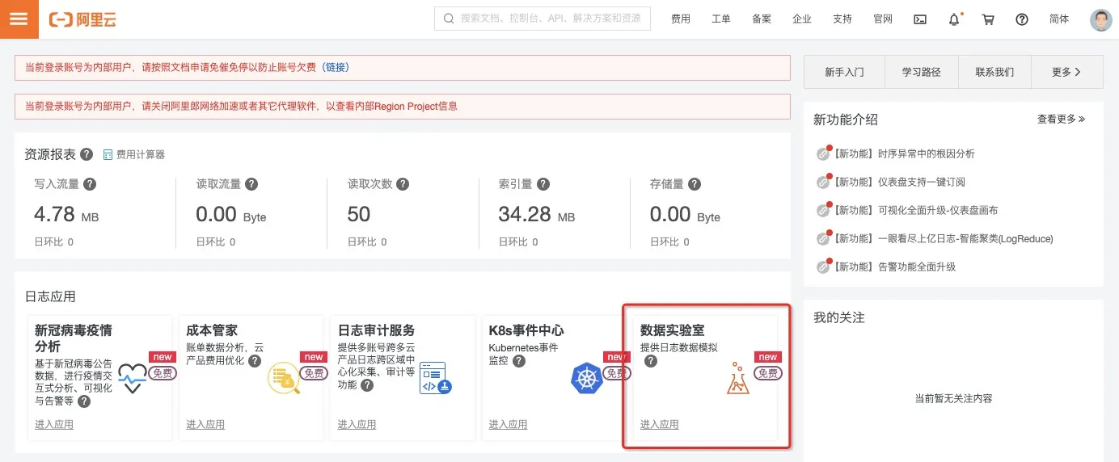Screen dimensions: 1119x462
Task: Click the K8s事件中心 card title
Action: (526, 330)
